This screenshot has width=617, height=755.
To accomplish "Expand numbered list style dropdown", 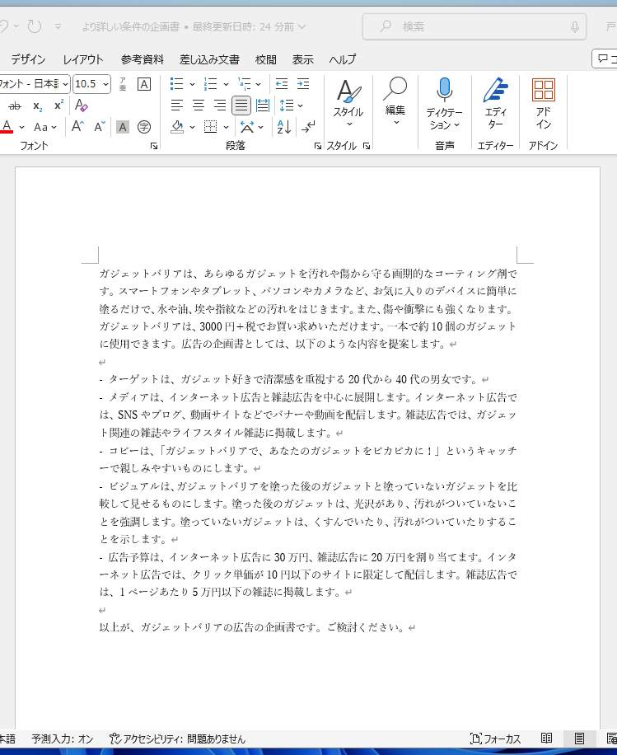I will point(225,84).
